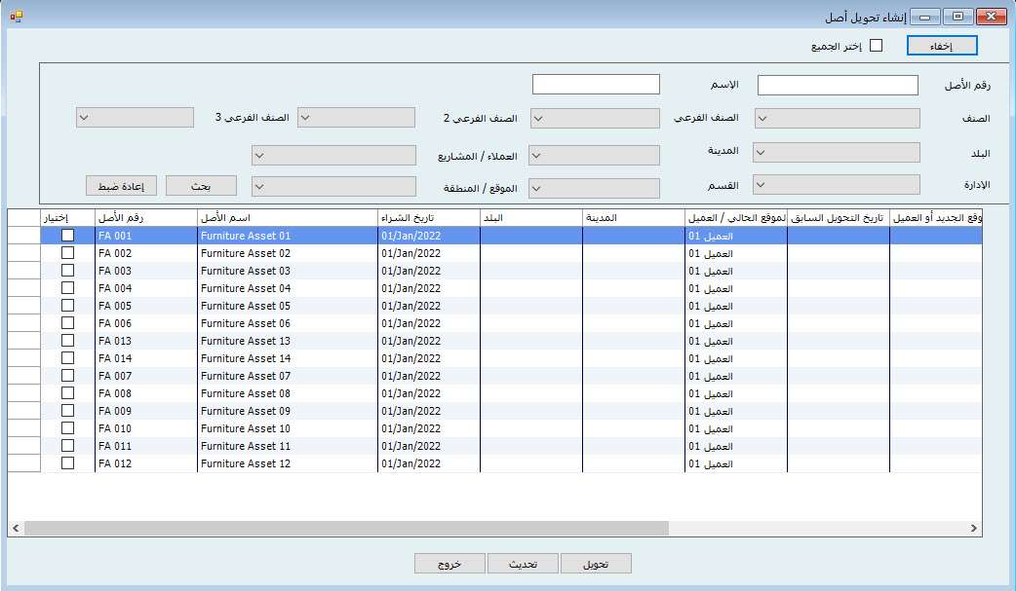The height and width of the screenshot is (591, 1016).
Task: Click the horizontal scrollbar right arrow
Action: [x=973, y=529]
